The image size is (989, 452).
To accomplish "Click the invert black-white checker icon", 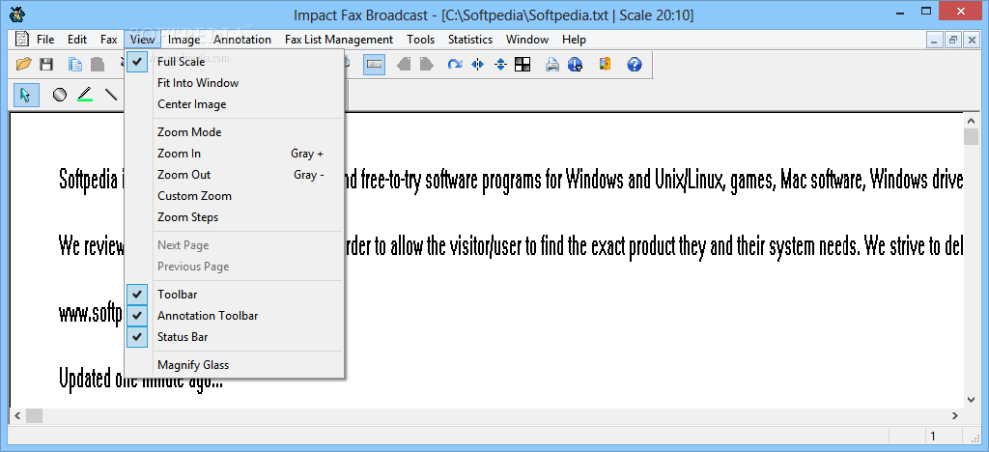I will tap(523, 64).
